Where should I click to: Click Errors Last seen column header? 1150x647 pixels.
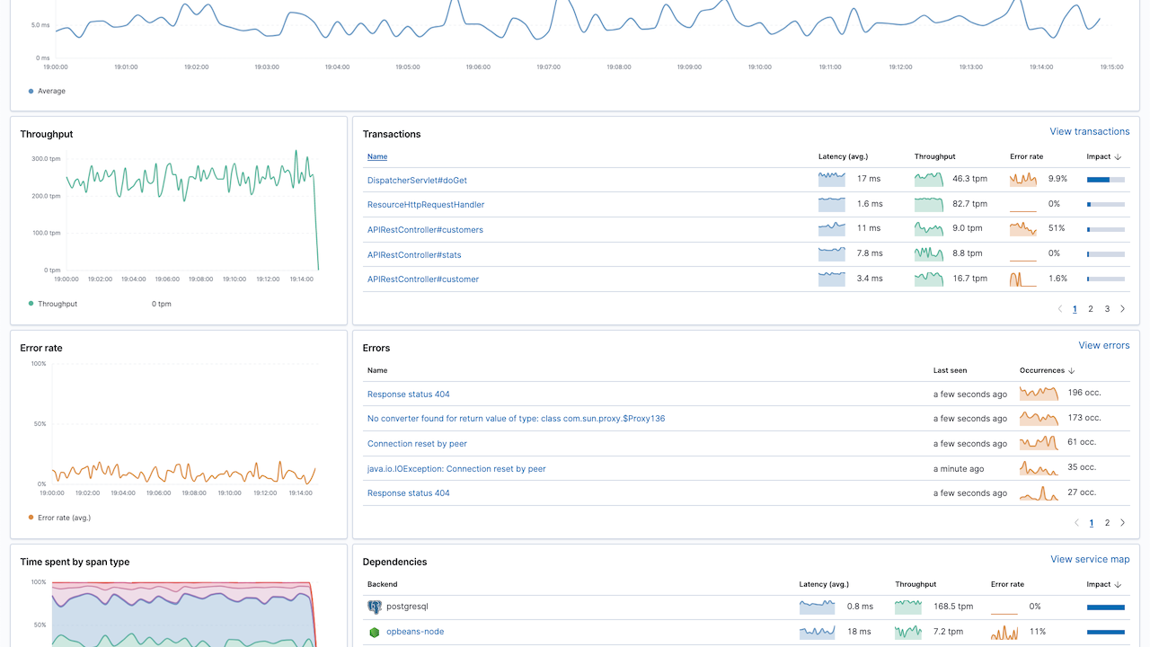pyautogui.click(x=950, y=370)
